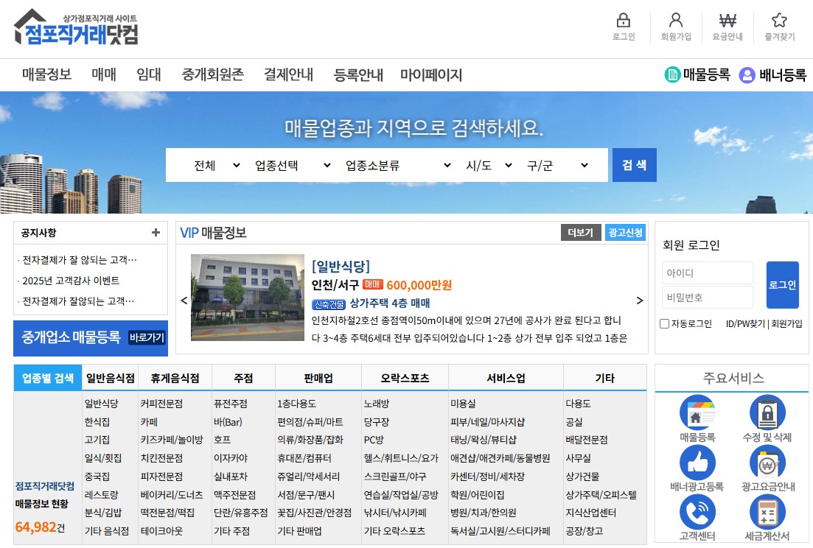
Task: Click the 수정 및 삭제 lock icon
Action: point(767,413)
